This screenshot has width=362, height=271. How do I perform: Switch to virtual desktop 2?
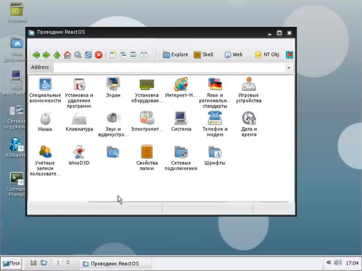[x=68, y=263]
